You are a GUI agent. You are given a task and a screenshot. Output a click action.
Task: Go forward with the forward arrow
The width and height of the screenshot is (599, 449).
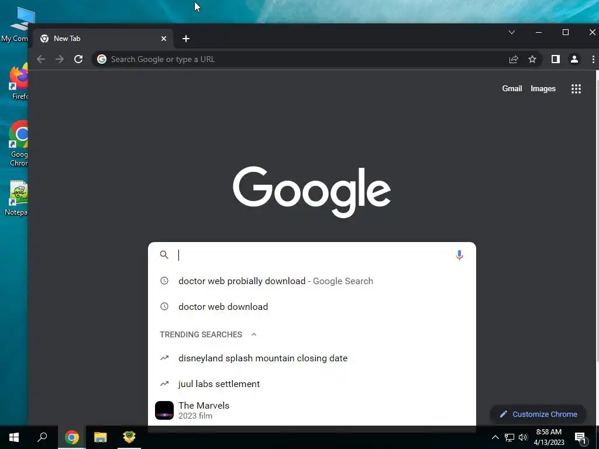60,59
